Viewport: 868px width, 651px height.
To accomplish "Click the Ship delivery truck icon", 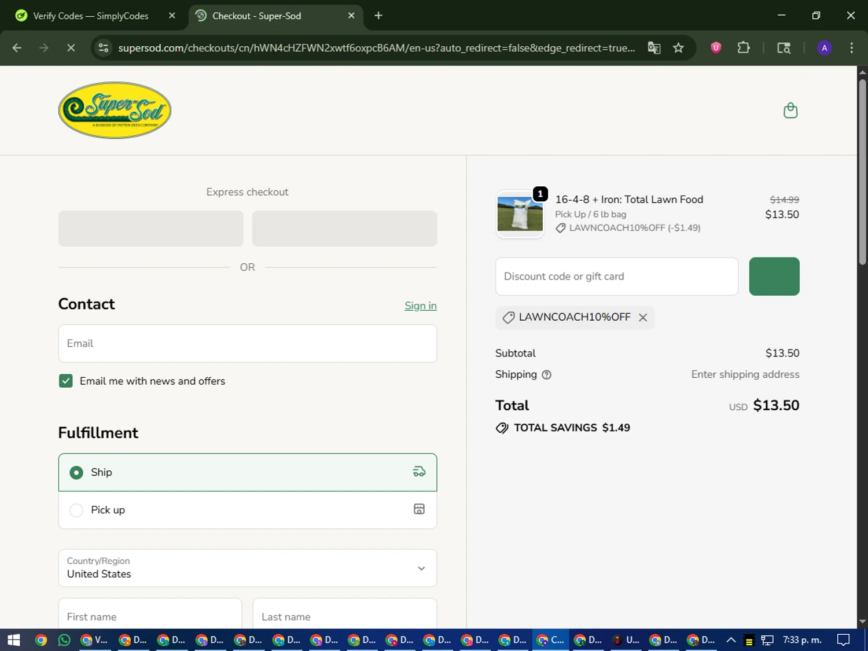I will coord(419,472).
